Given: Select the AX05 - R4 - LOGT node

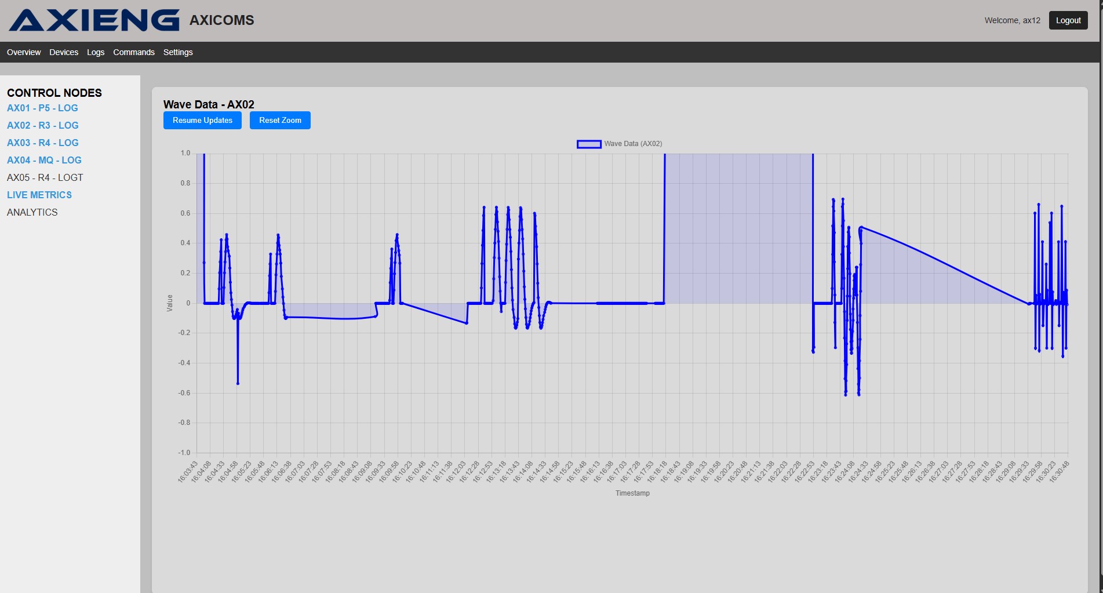Looking at the screenshot, I should pyautogui.click(x=45, y=177).
